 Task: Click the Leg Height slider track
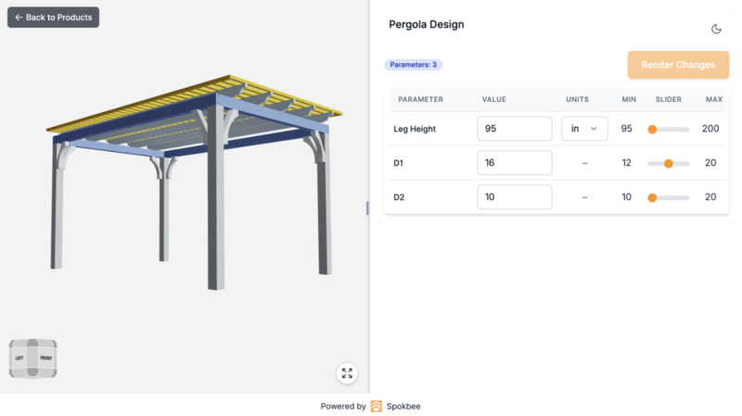pos(672,129)
